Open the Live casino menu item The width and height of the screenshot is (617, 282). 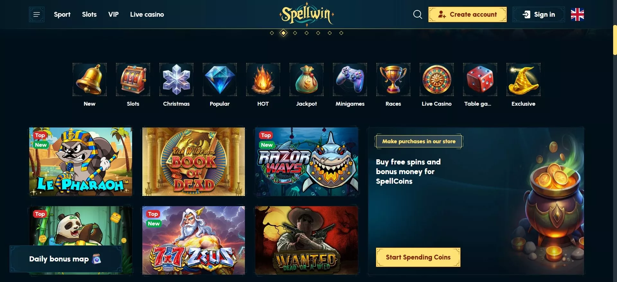tap(147, 14)
